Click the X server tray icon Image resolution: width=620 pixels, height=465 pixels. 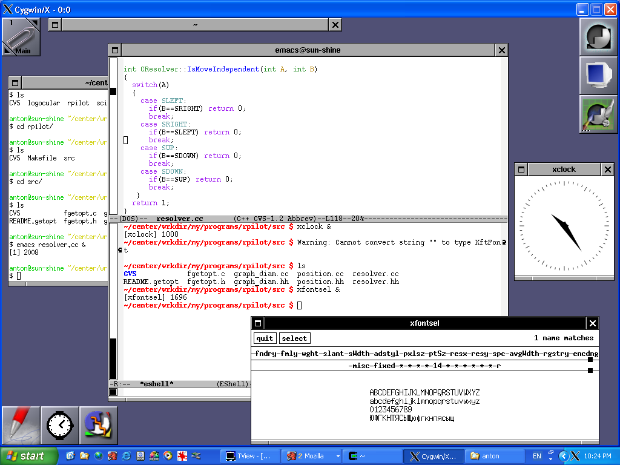(x=575, y=456)
